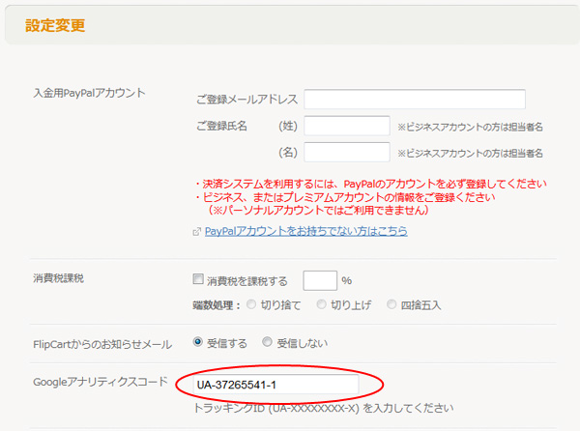Select the 切り捨て rounding radio button
Viewport: 580px width, 431px height.
(252, 305)
